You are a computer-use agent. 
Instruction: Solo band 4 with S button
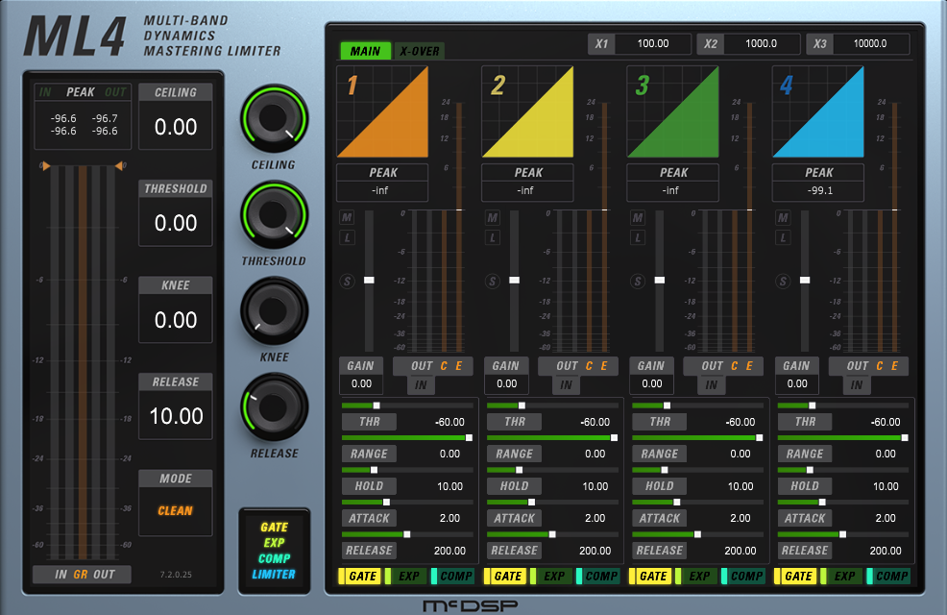coord(783,282)
